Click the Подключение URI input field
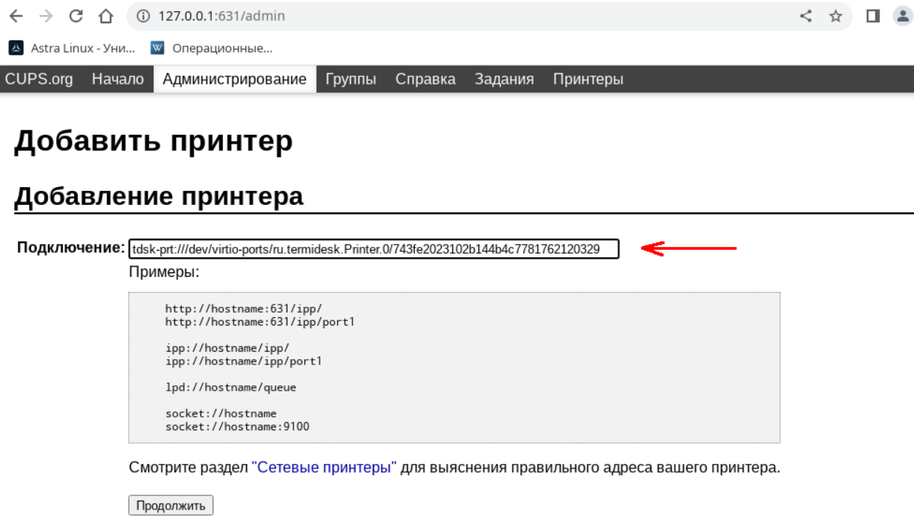The image size is (914, 517). [374, 249]
